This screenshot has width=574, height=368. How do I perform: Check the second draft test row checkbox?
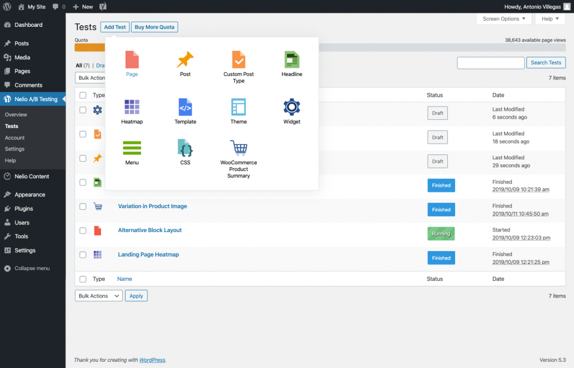click(x=83, y=134)
